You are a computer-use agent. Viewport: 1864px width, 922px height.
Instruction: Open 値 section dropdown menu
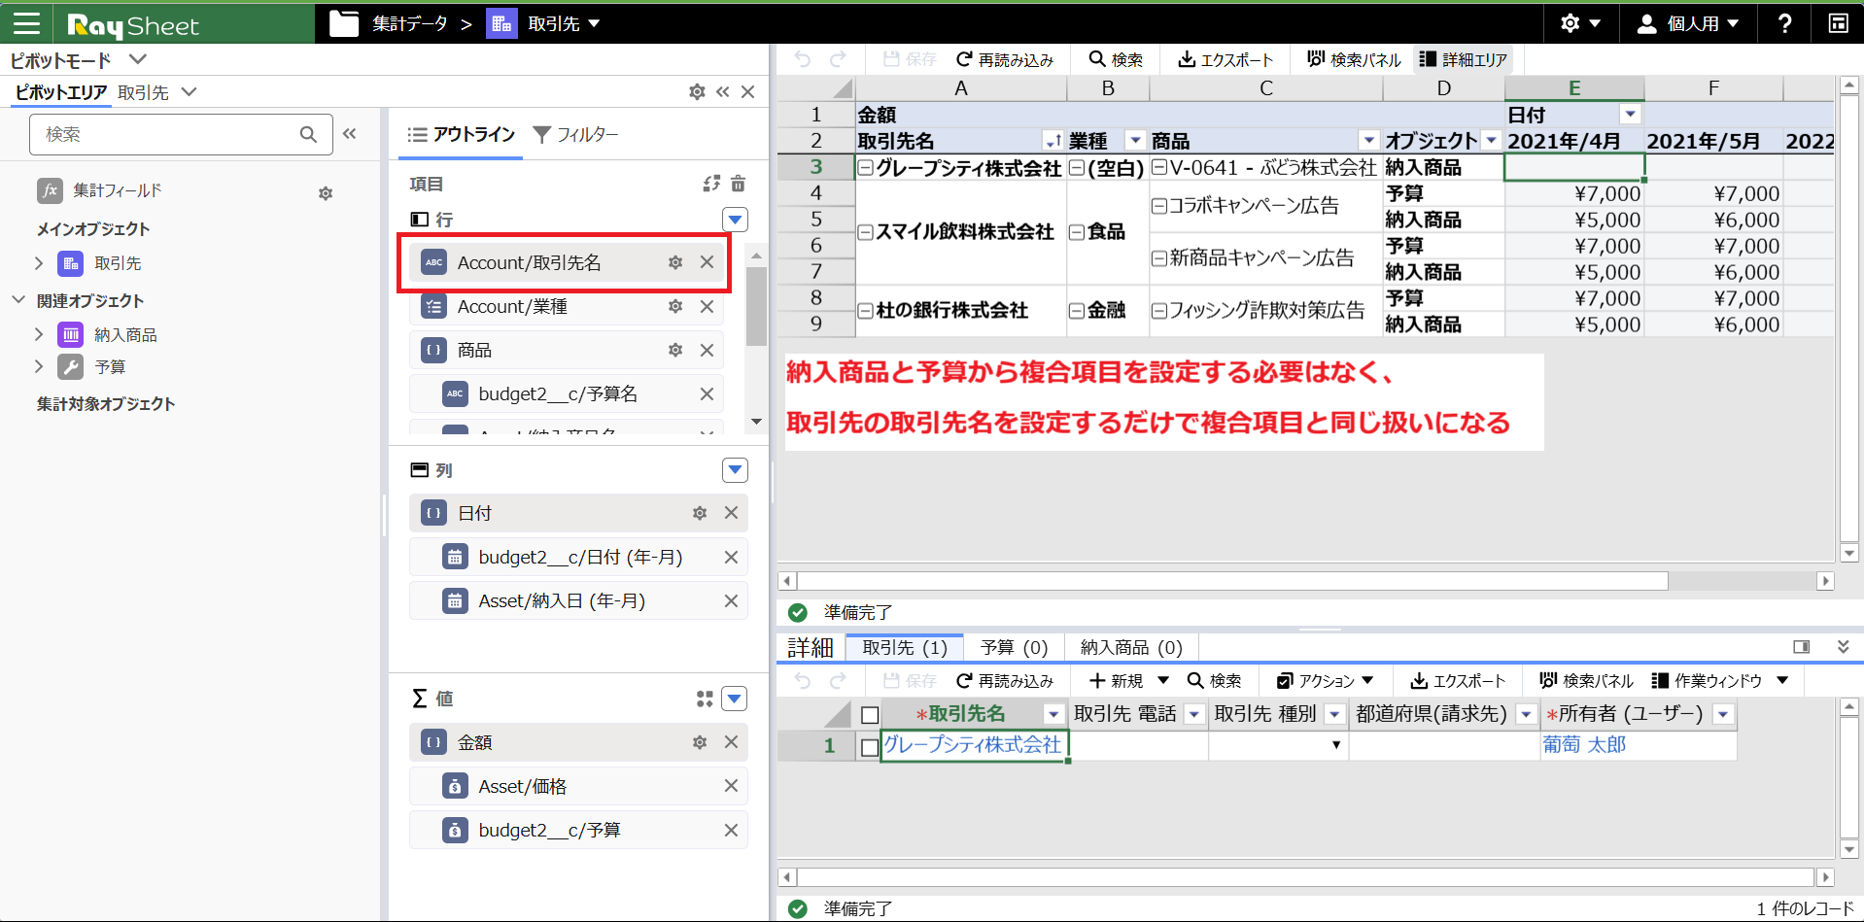[736, 699]
